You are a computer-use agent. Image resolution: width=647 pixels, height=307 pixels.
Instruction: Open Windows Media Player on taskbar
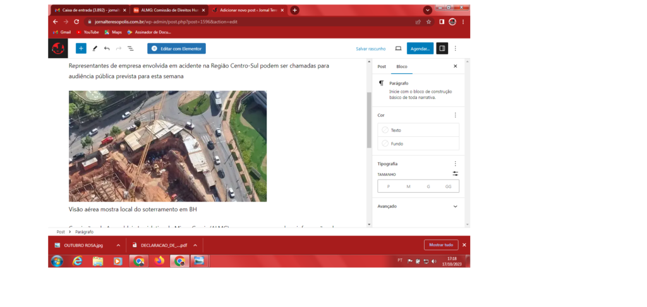pyautogui.click(x=118, y=261)
